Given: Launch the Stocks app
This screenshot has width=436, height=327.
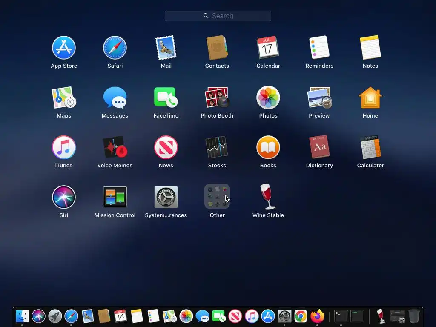Looking at the screenshot, I should 217,147.
